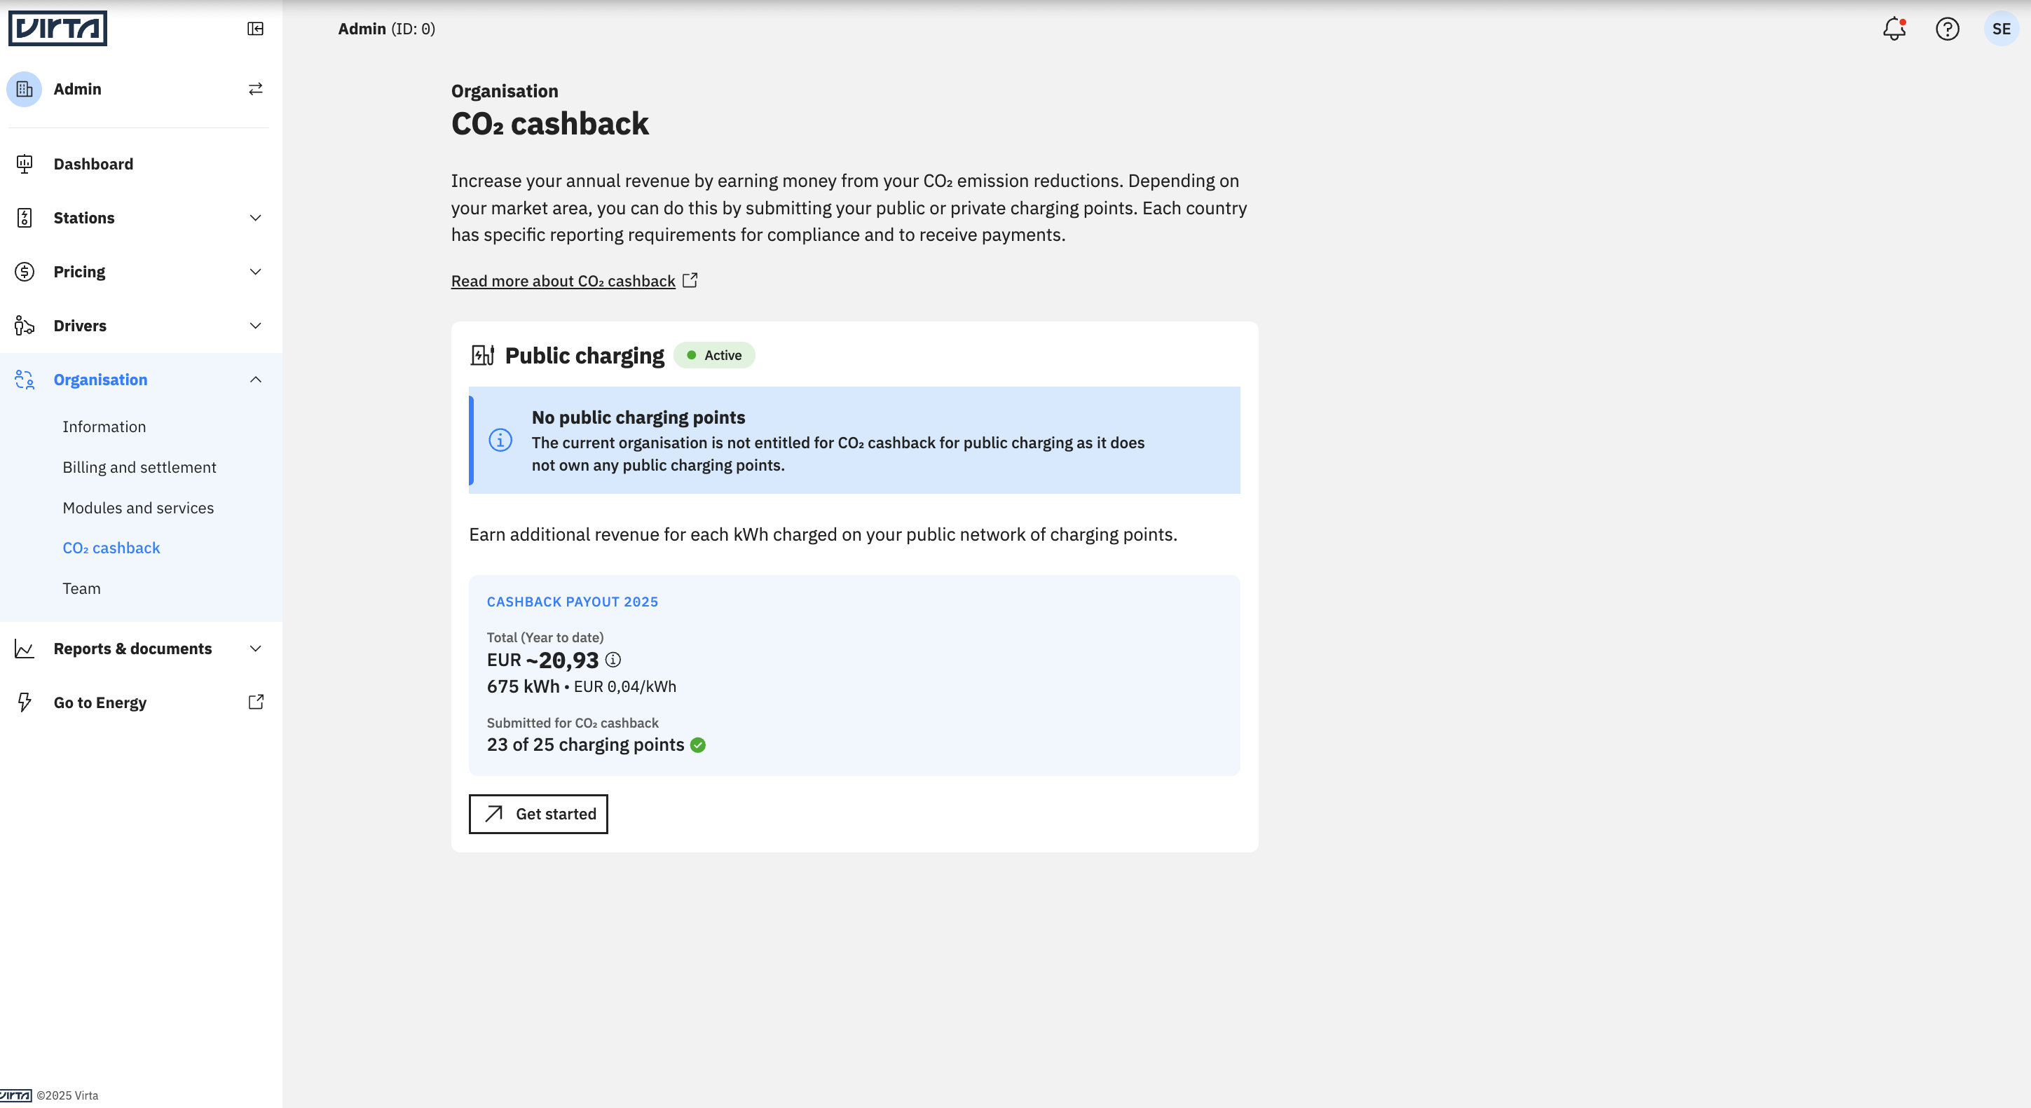Open help via the question mark icon

tap(1948, 29)
